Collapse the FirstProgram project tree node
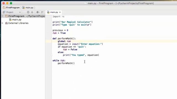 tap(2, 16)
